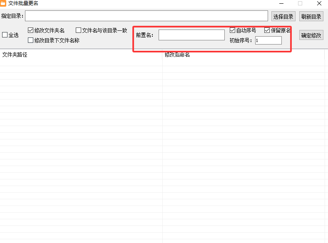Enable 文件名与该目录一致 checkbox
The height and width of the screenshot is (243, 328).
click(x=78, y=30)
